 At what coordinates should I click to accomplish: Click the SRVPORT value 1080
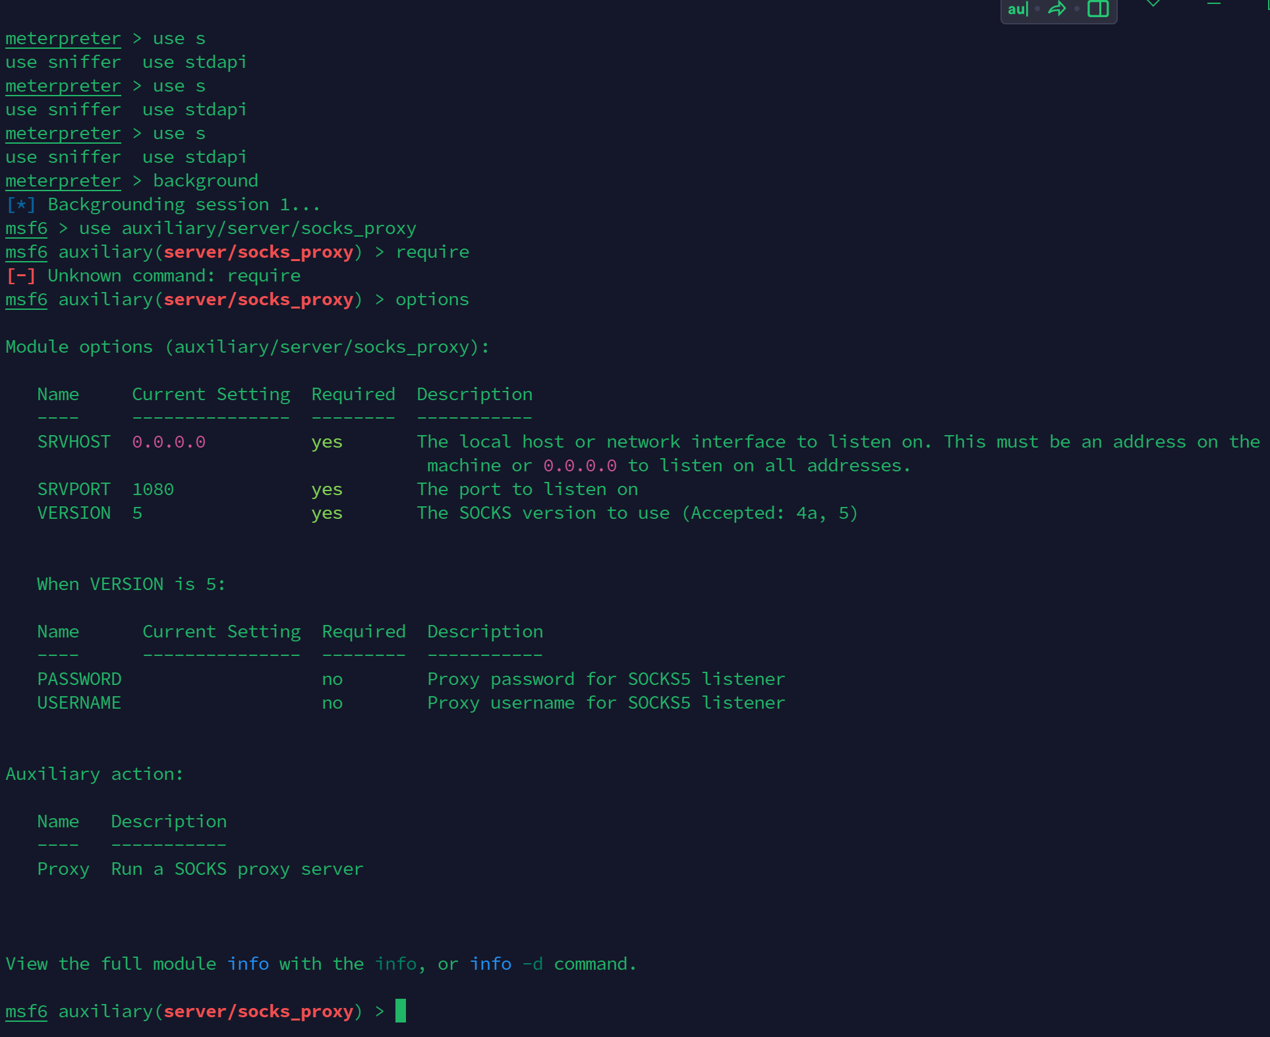click(x=153, y=489)
